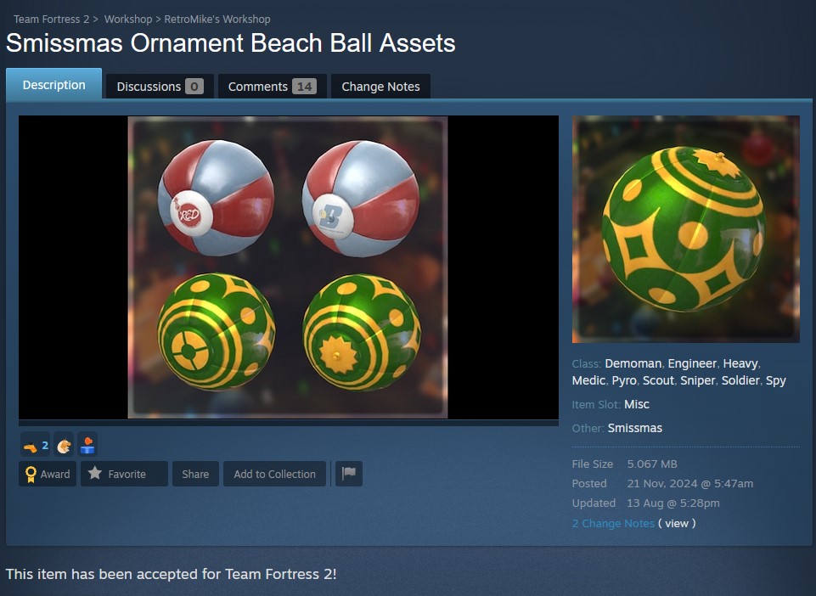Open the Share dialog

pos(195,474)
